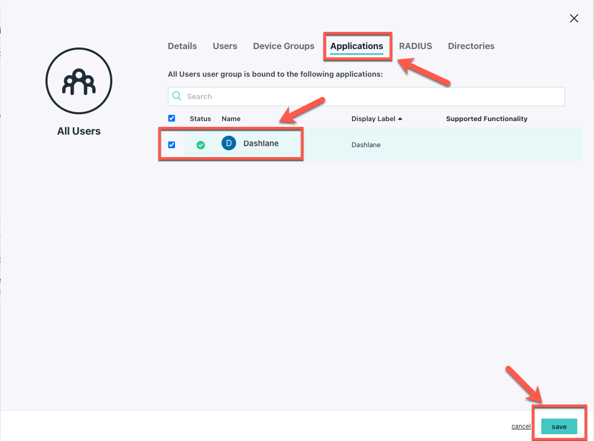The image size is (594, 441).
Task: Click the search magnifier icon
Action: tap(177, 96)
